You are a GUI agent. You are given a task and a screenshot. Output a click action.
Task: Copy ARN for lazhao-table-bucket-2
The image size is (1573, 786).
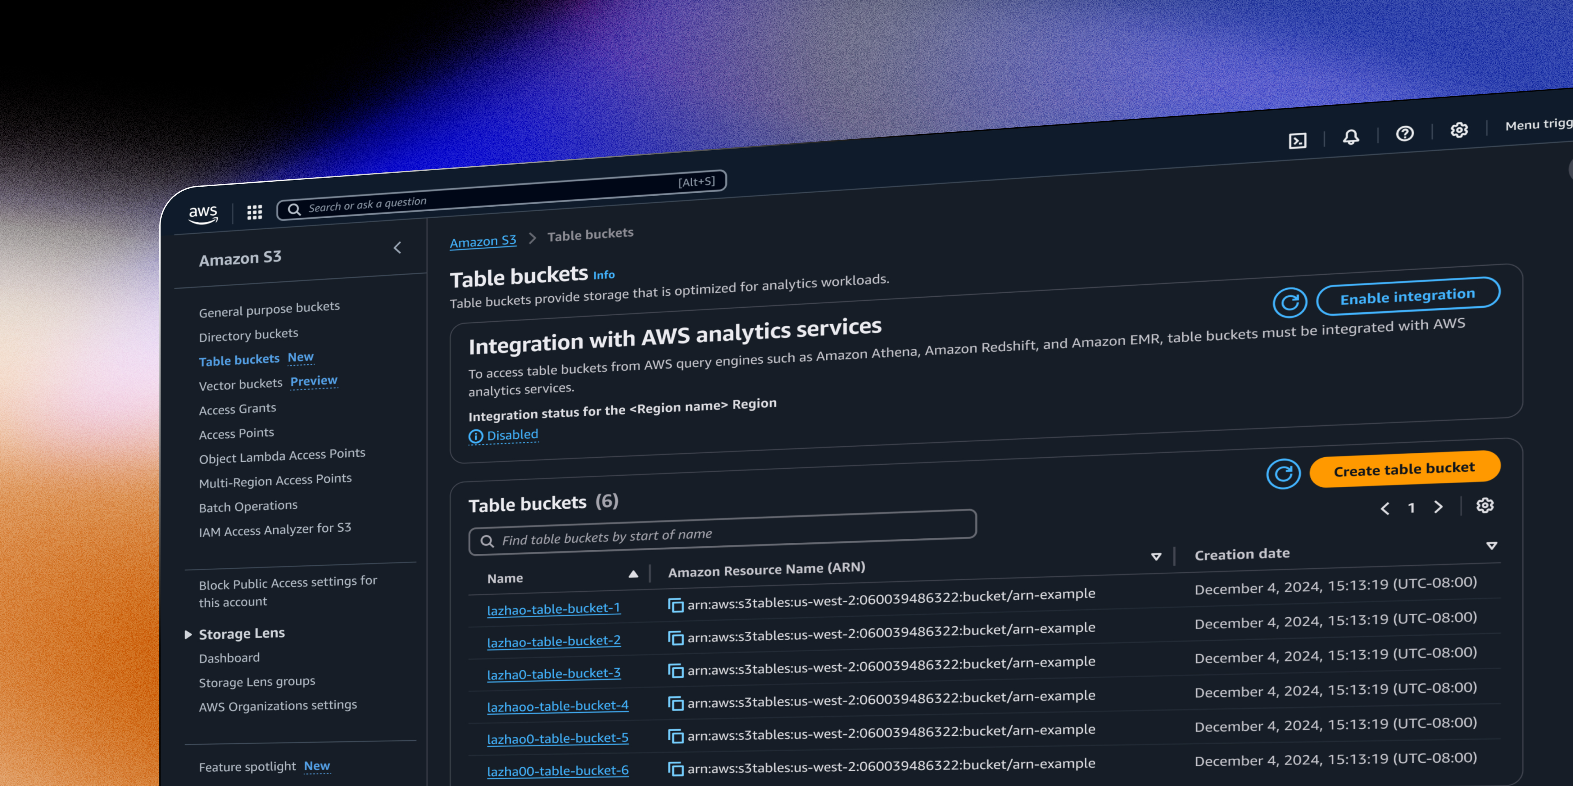[675, 638]
